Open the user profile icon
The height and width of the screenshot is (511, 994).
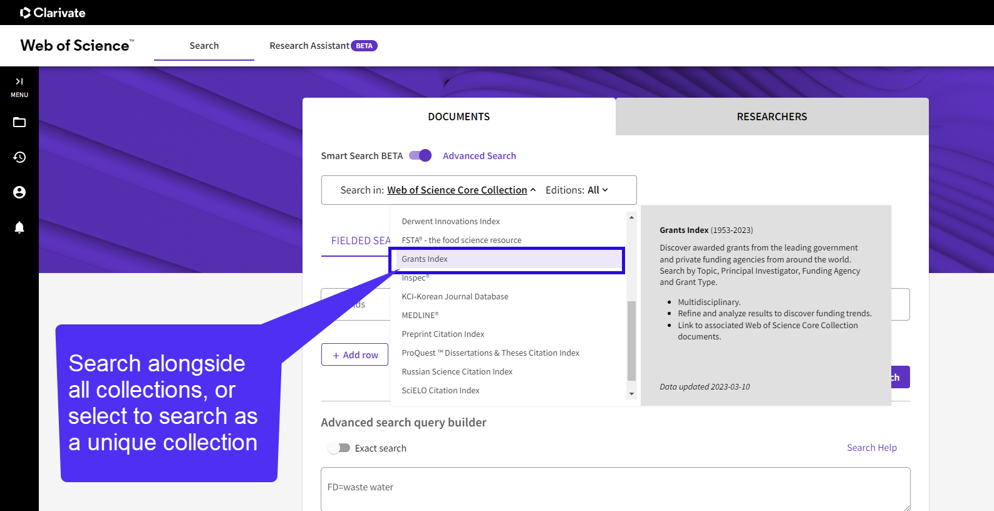19,192
